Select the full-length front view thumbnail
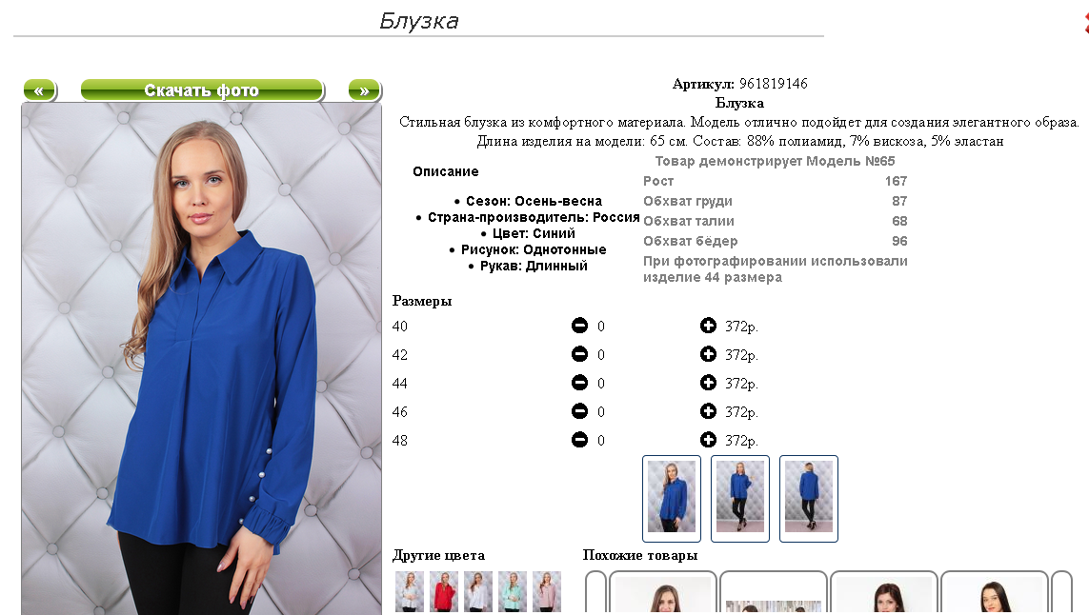The image size is (1089, 615). click(740, 499)
